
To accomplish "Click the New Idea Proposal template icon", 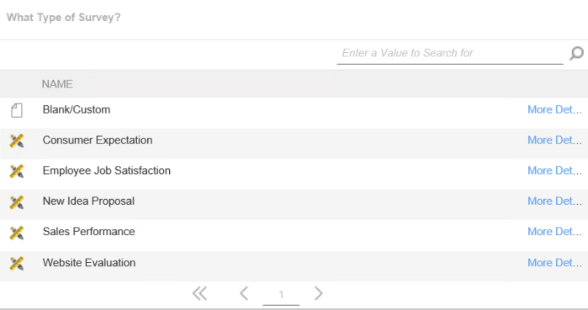I will tap(17, 202).
